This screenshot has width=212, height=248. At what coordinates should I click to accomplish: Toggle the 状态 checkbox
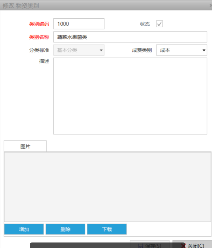[160, 24]
